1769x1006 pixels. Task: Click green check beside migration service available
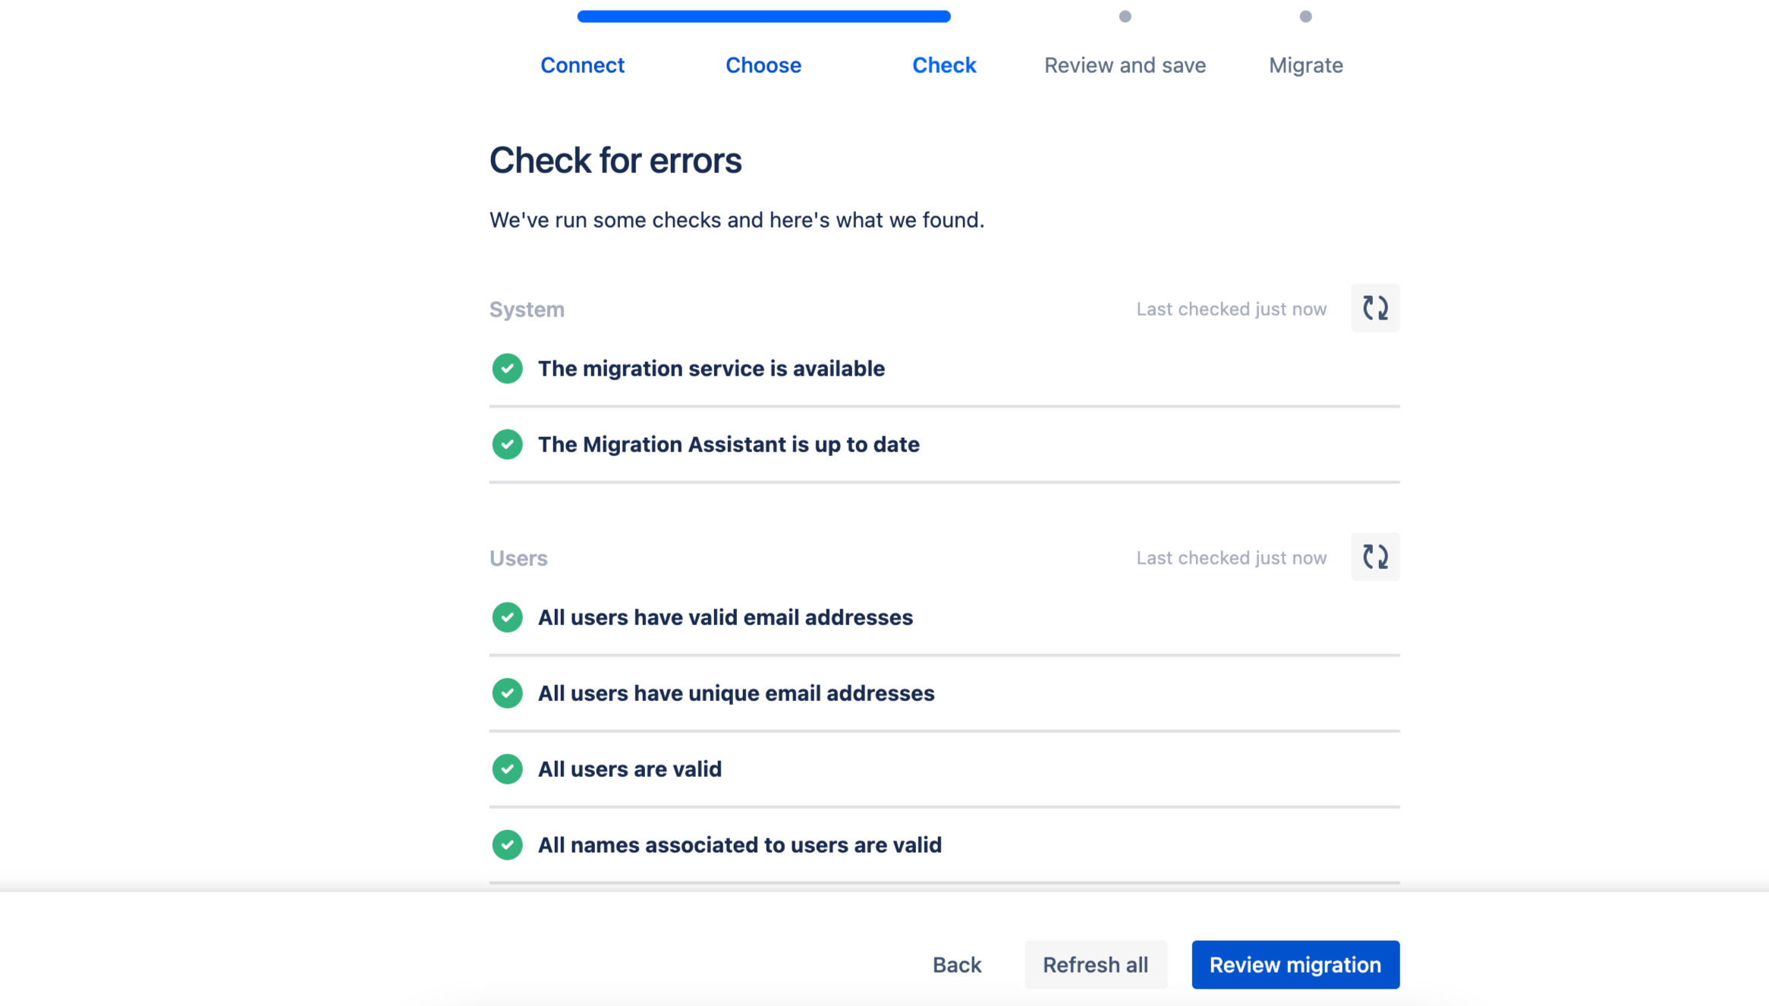[x=507, y=369]
